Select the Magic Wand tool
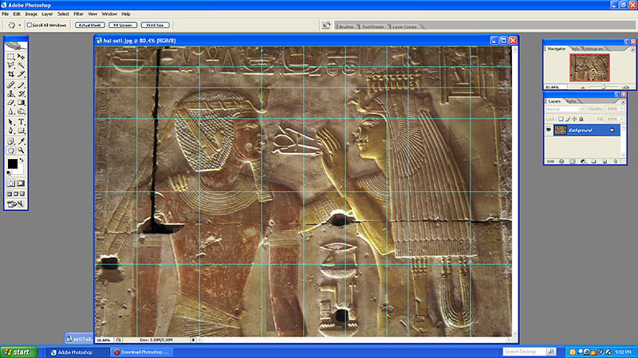 (x=21, y=65)
